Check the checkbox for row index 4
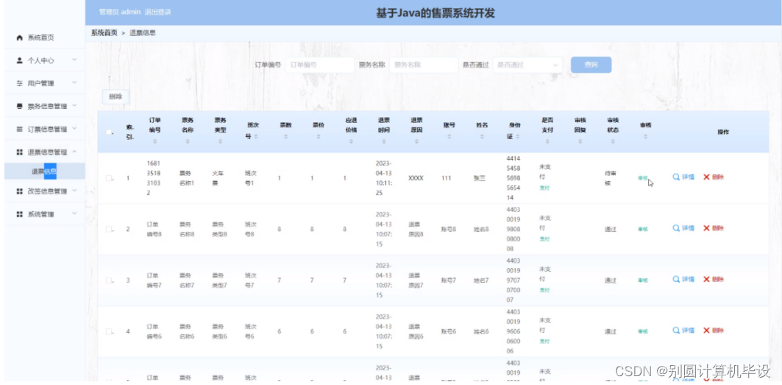 pyautogui.click(x=109, y=331)
